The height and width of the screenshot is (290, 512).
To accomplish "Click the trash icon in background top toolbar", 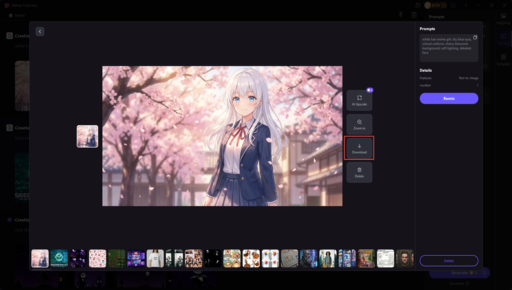I will 414,15.
